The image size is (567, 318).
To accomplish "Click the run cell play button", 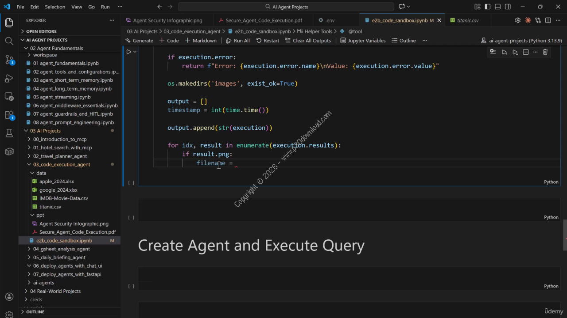I will 129,52.
